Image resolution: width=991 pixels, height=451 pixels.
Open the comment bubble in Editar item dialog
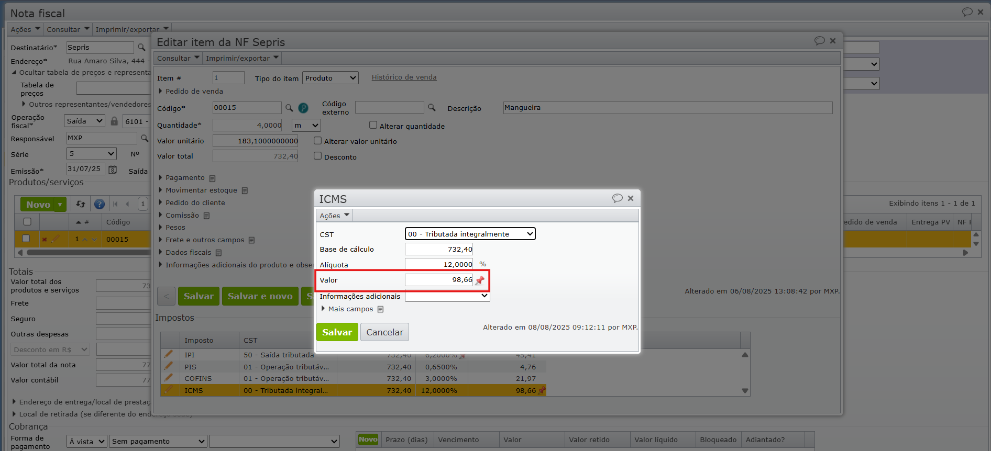coord(819,41)
